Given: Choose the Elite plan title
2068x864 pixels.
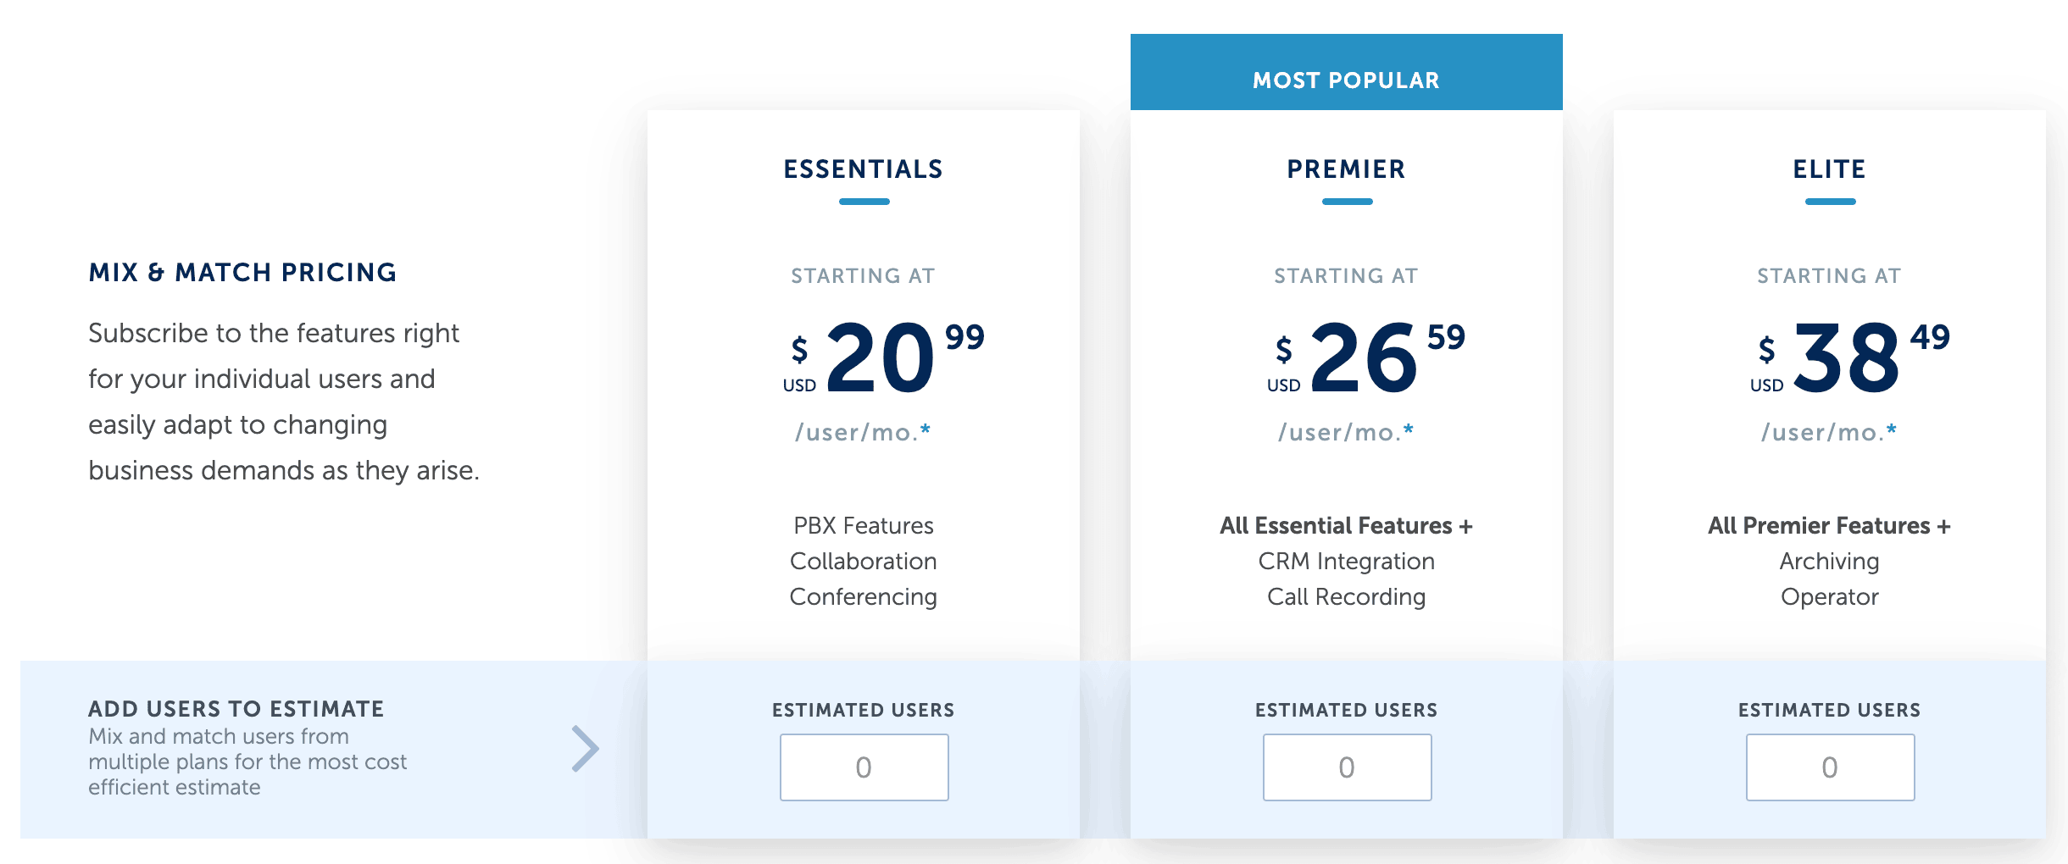Looking at the screenshot, I should [x=1829, y=169].
